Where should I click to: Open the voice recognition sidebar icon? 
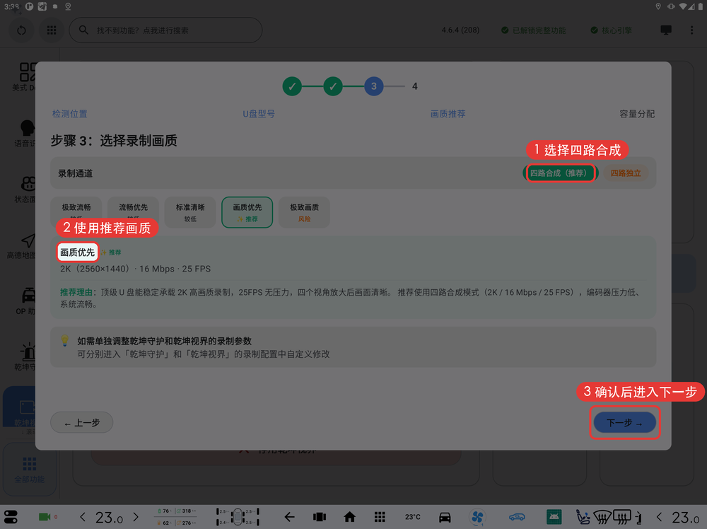tap(27, 128)
